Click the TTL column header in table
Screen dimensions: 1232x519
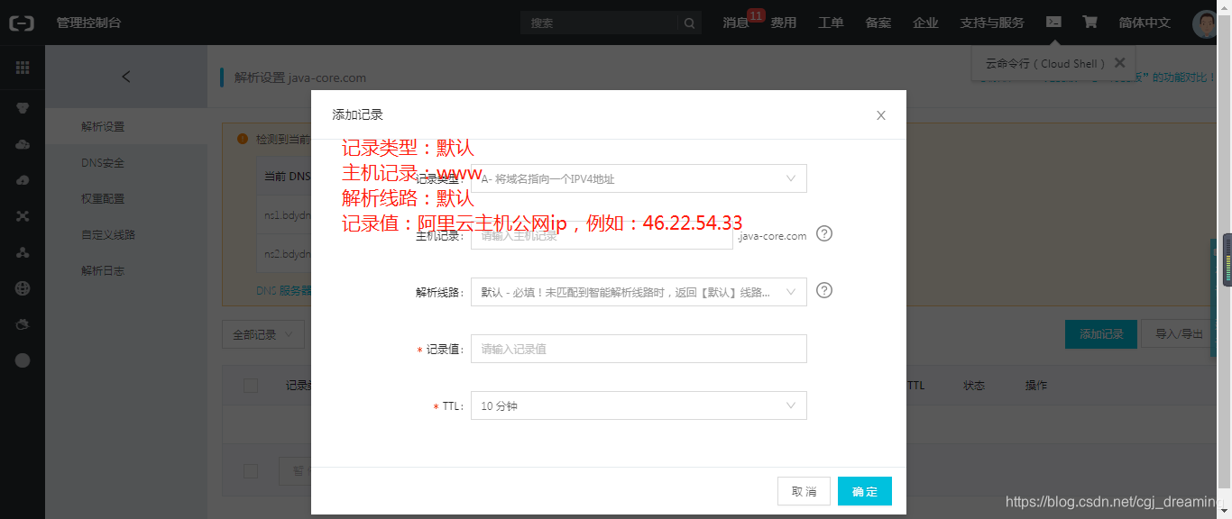(x=915, y=385)
